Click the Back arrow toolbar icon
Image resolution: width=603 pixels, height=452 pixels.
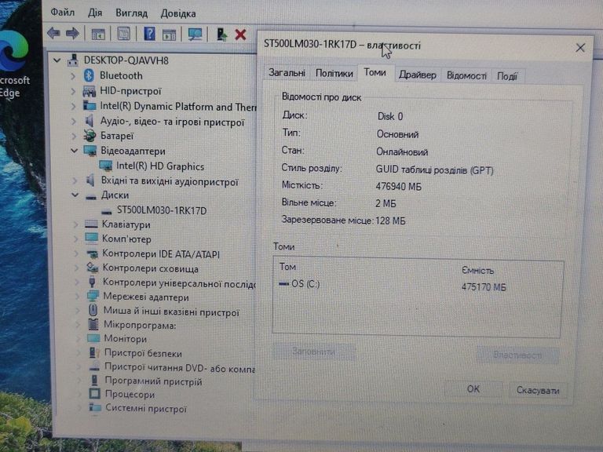coord(54,34)
